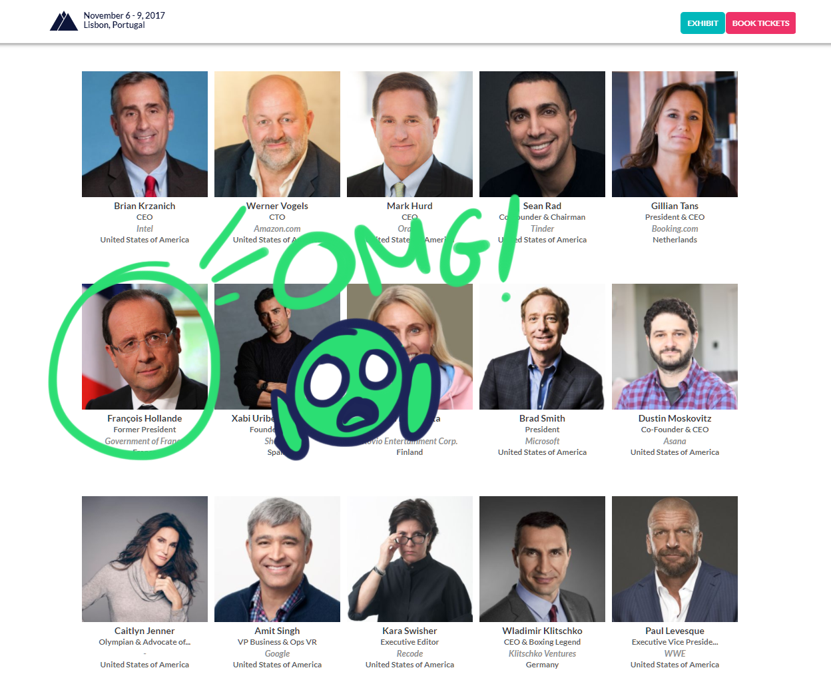
Task: Open Kara Swisher's speaker photo
Action: point(410,559)
